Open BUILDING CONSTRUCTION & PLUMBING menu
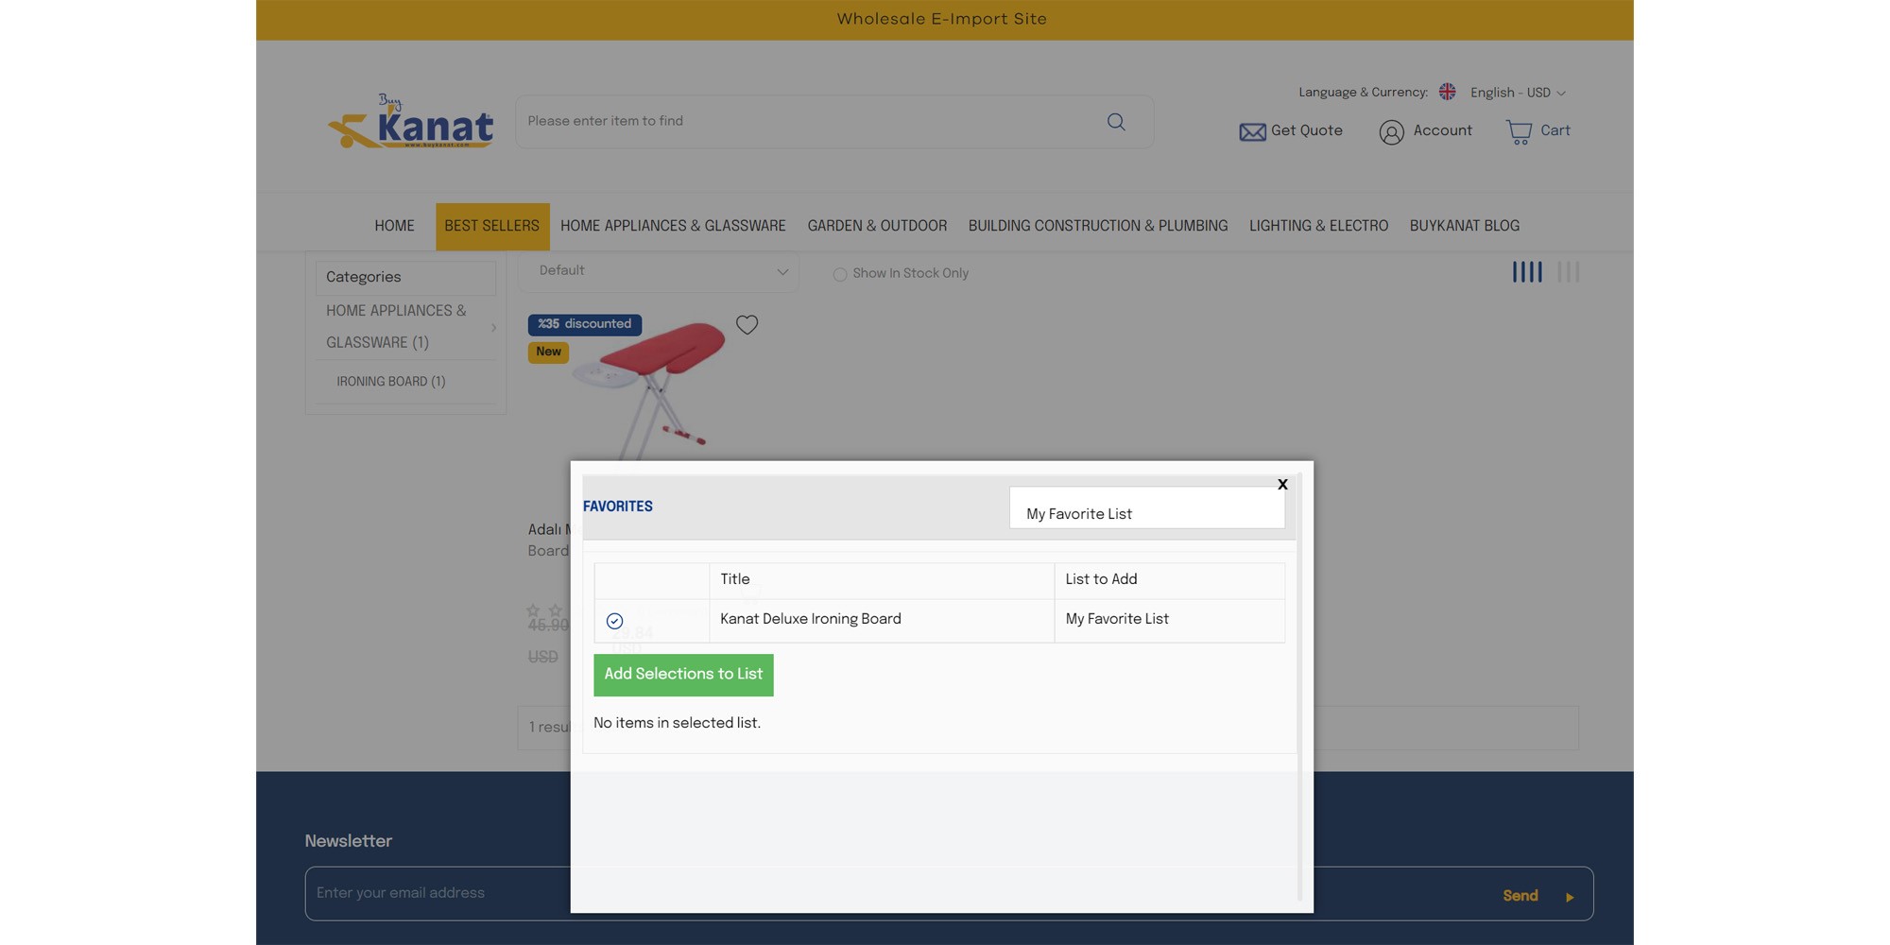 point(1098,227)
